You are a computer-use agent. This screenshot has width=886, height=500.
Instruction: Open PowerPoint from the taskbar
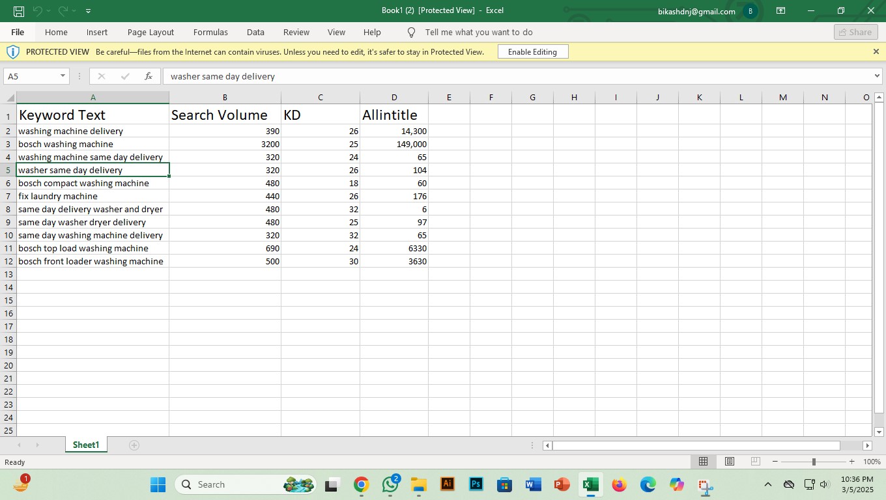pyautogui.click(x=562, y=484)
